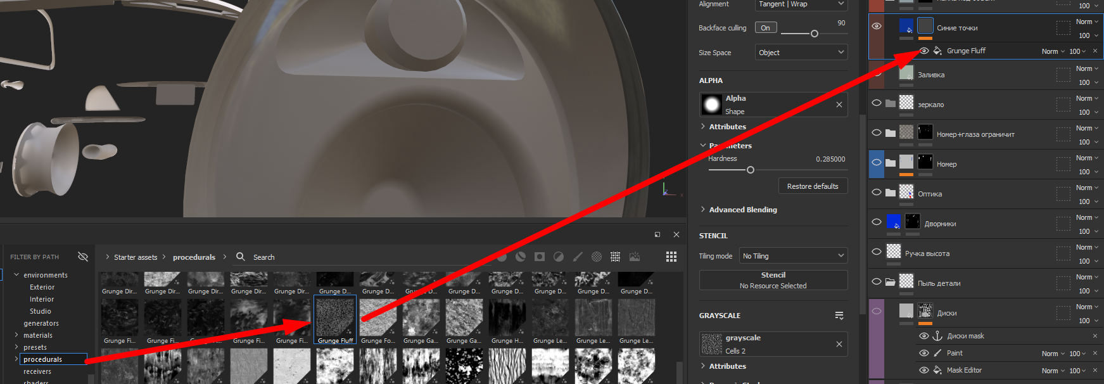The height and width of the screenshot is (384, 1104).
Task: Hide the Дворники layer
Action: coord(877,222)
